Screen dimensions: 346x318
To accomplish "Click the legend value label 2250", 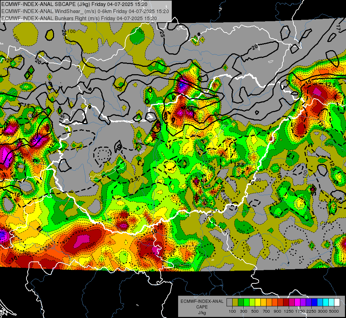I will pos(312,311).
